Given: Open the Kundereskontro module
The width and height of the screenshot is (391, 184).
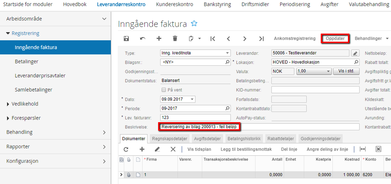Looking at the screenshot, I should (x=175, y=4).
